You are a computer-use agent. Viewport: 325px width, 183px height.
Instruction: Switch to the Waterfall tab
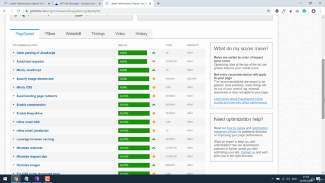tap(73, 34)
